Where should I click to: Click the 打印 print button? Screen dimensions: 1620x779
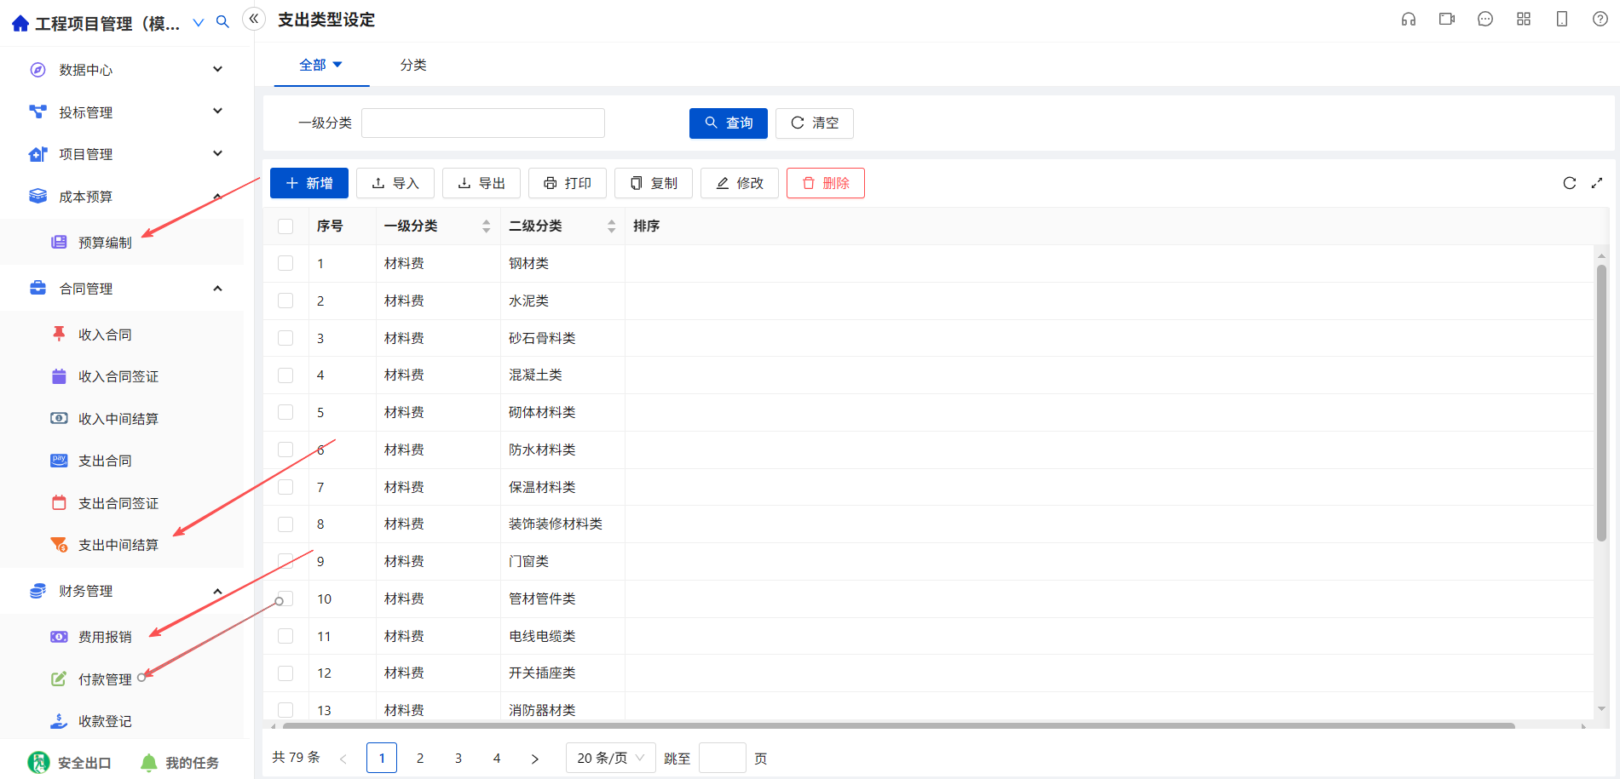[x=568, y=183]
